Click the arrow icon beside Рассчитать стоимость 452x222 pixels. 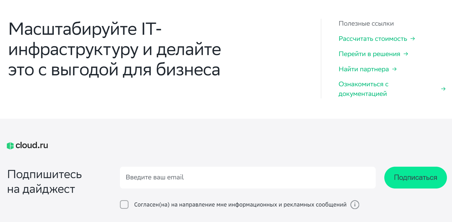[x=413, y=39]
